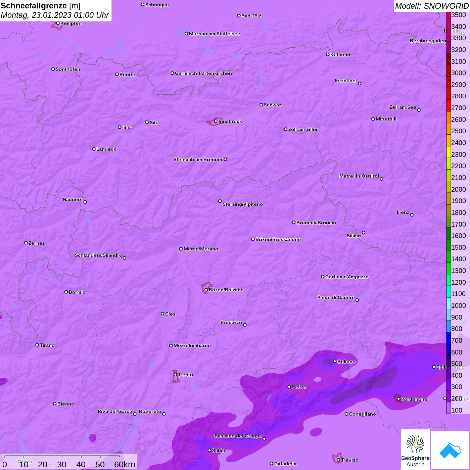Image resolution: width=470 pixels, height=470 pixels.
Task: Click the 'Meran/Merano' label
Action: (x=201, y=249)
